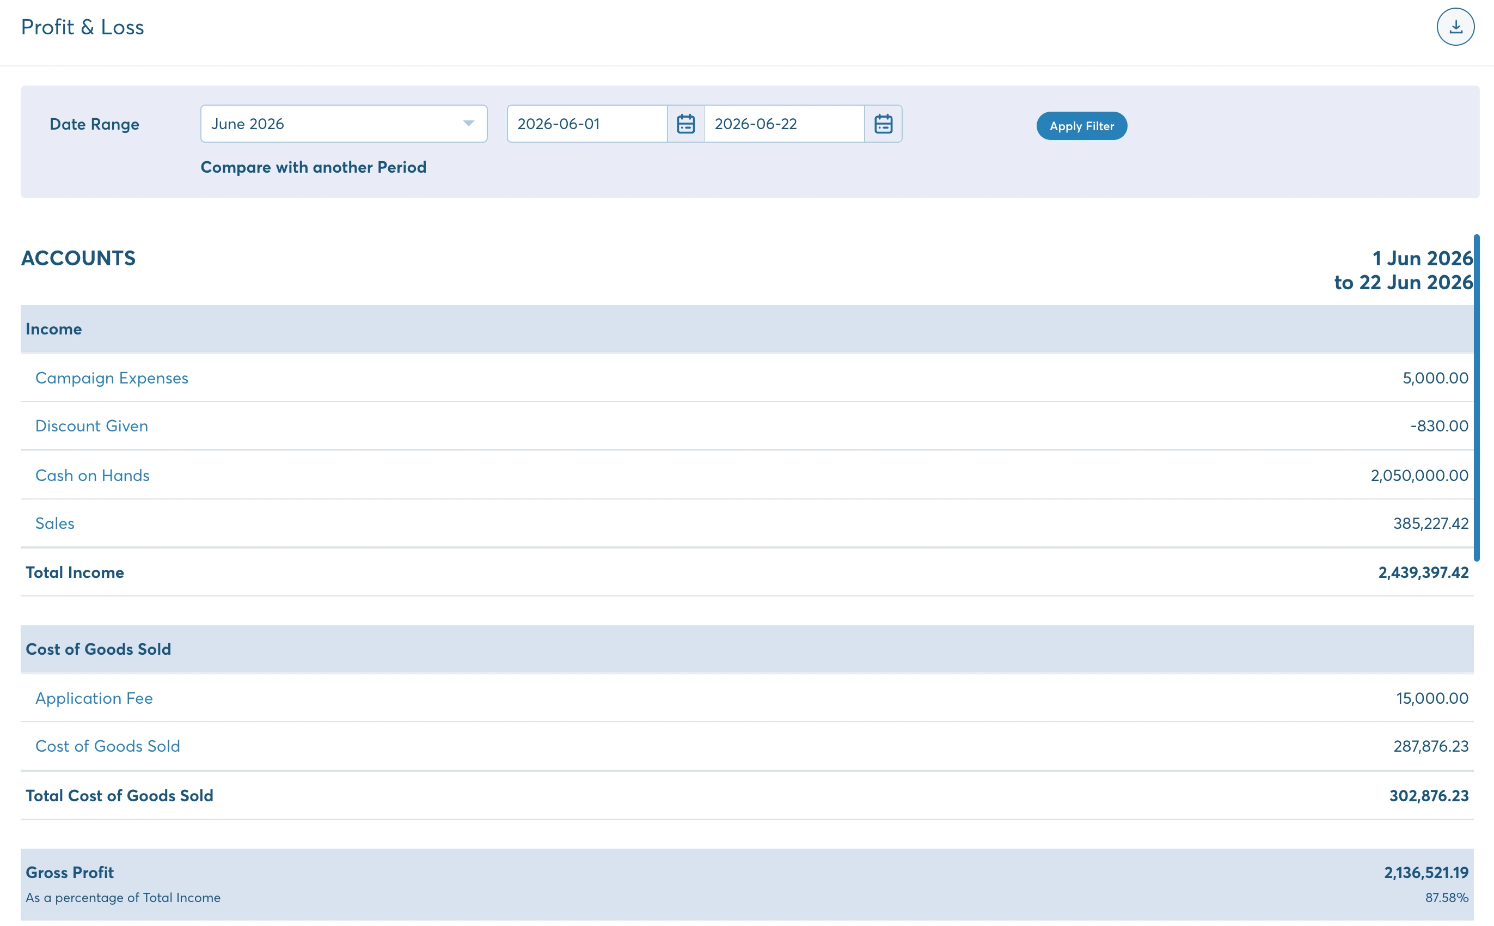
Task: Open the start date calendar picker
Action: [685, 124]
